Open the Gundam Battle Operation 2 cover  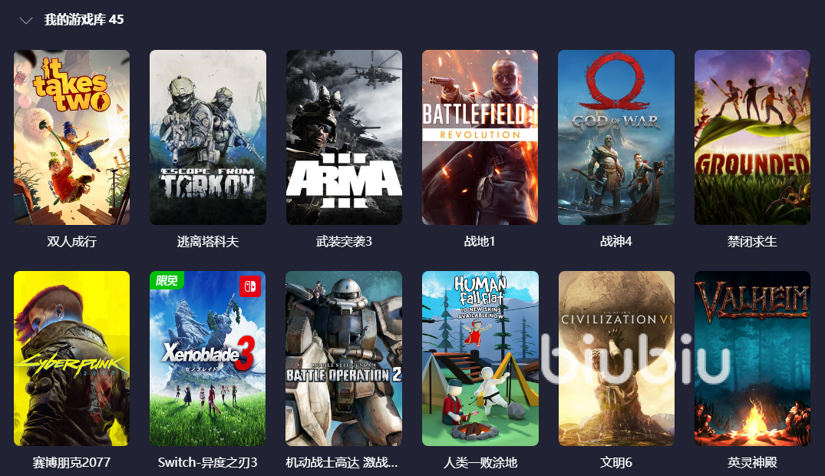coord(344,359)
